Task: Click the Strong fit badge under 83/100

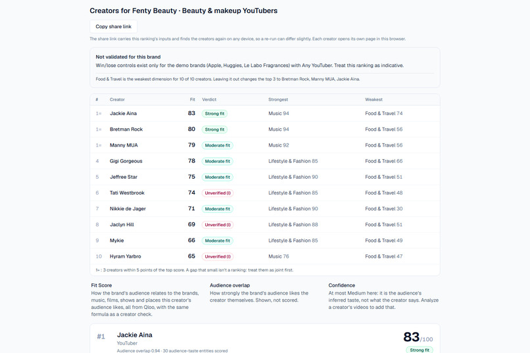Action: point(420,350)
